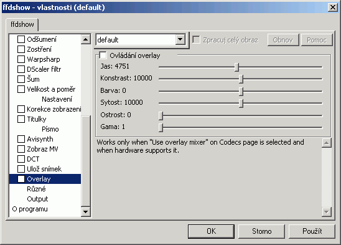Confirm with the OK button
Screen dimensions: 341x245
[211, 231]
